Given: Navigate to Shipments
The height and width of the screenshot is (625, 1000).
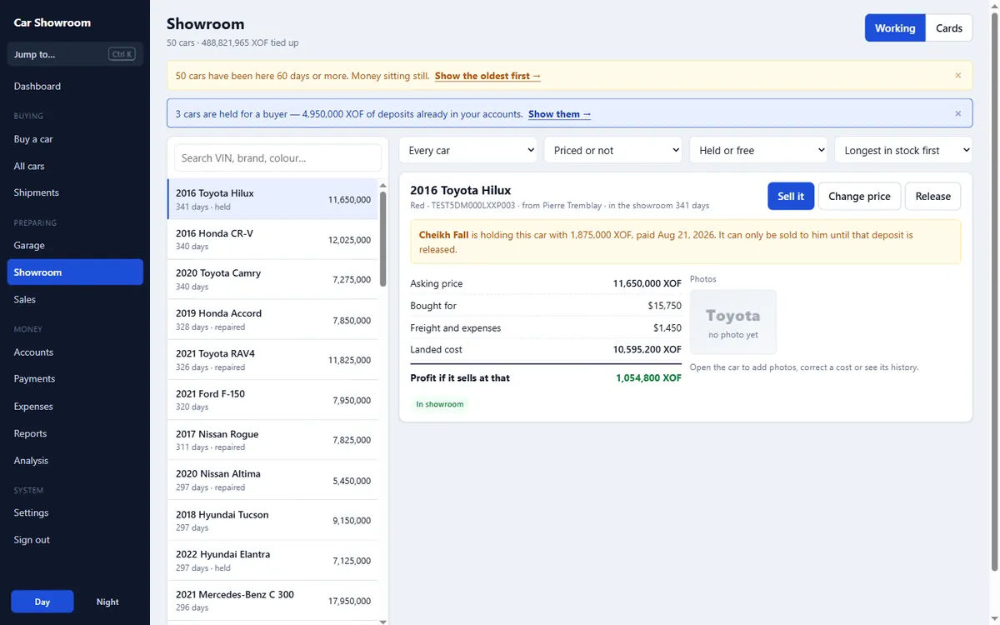Looking at the screenshot, I should [x=75, y=192].
